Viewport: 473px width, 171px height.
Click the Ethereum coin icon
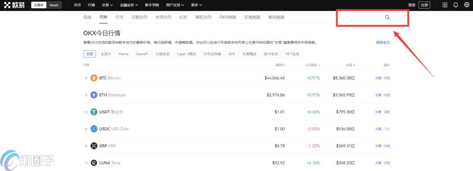tap(94, 95)
